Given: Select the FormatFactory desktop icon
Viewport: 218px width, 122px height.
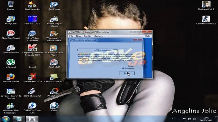Looking at the screenshot, I should tap(11, 49).
